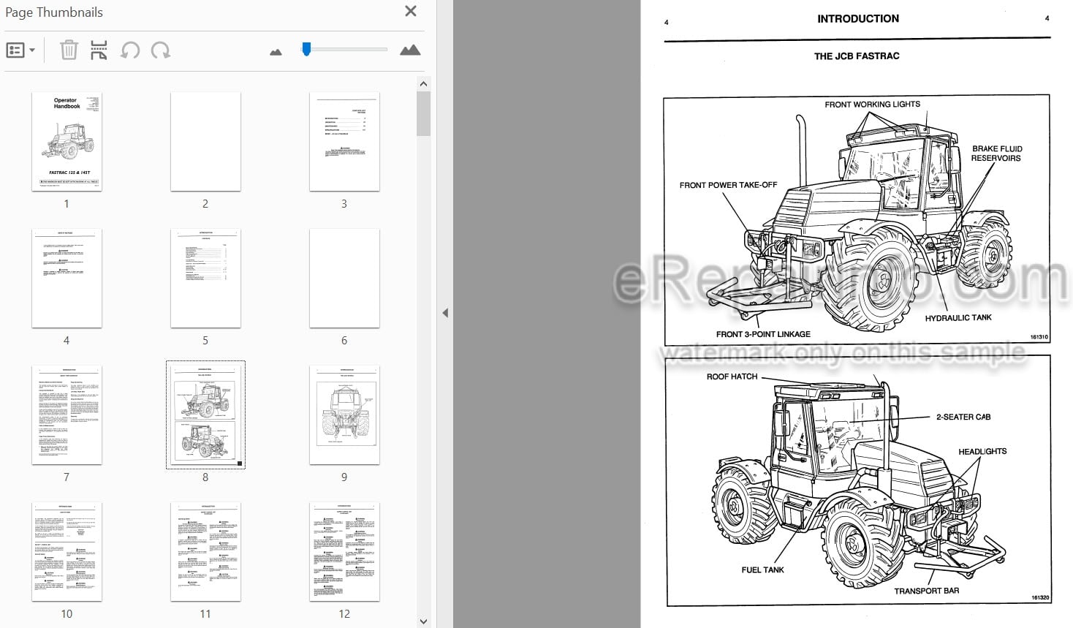Click the INTRODUCTION heading on the page
This screenshot has height=628, width=1073.
(858, 19)
